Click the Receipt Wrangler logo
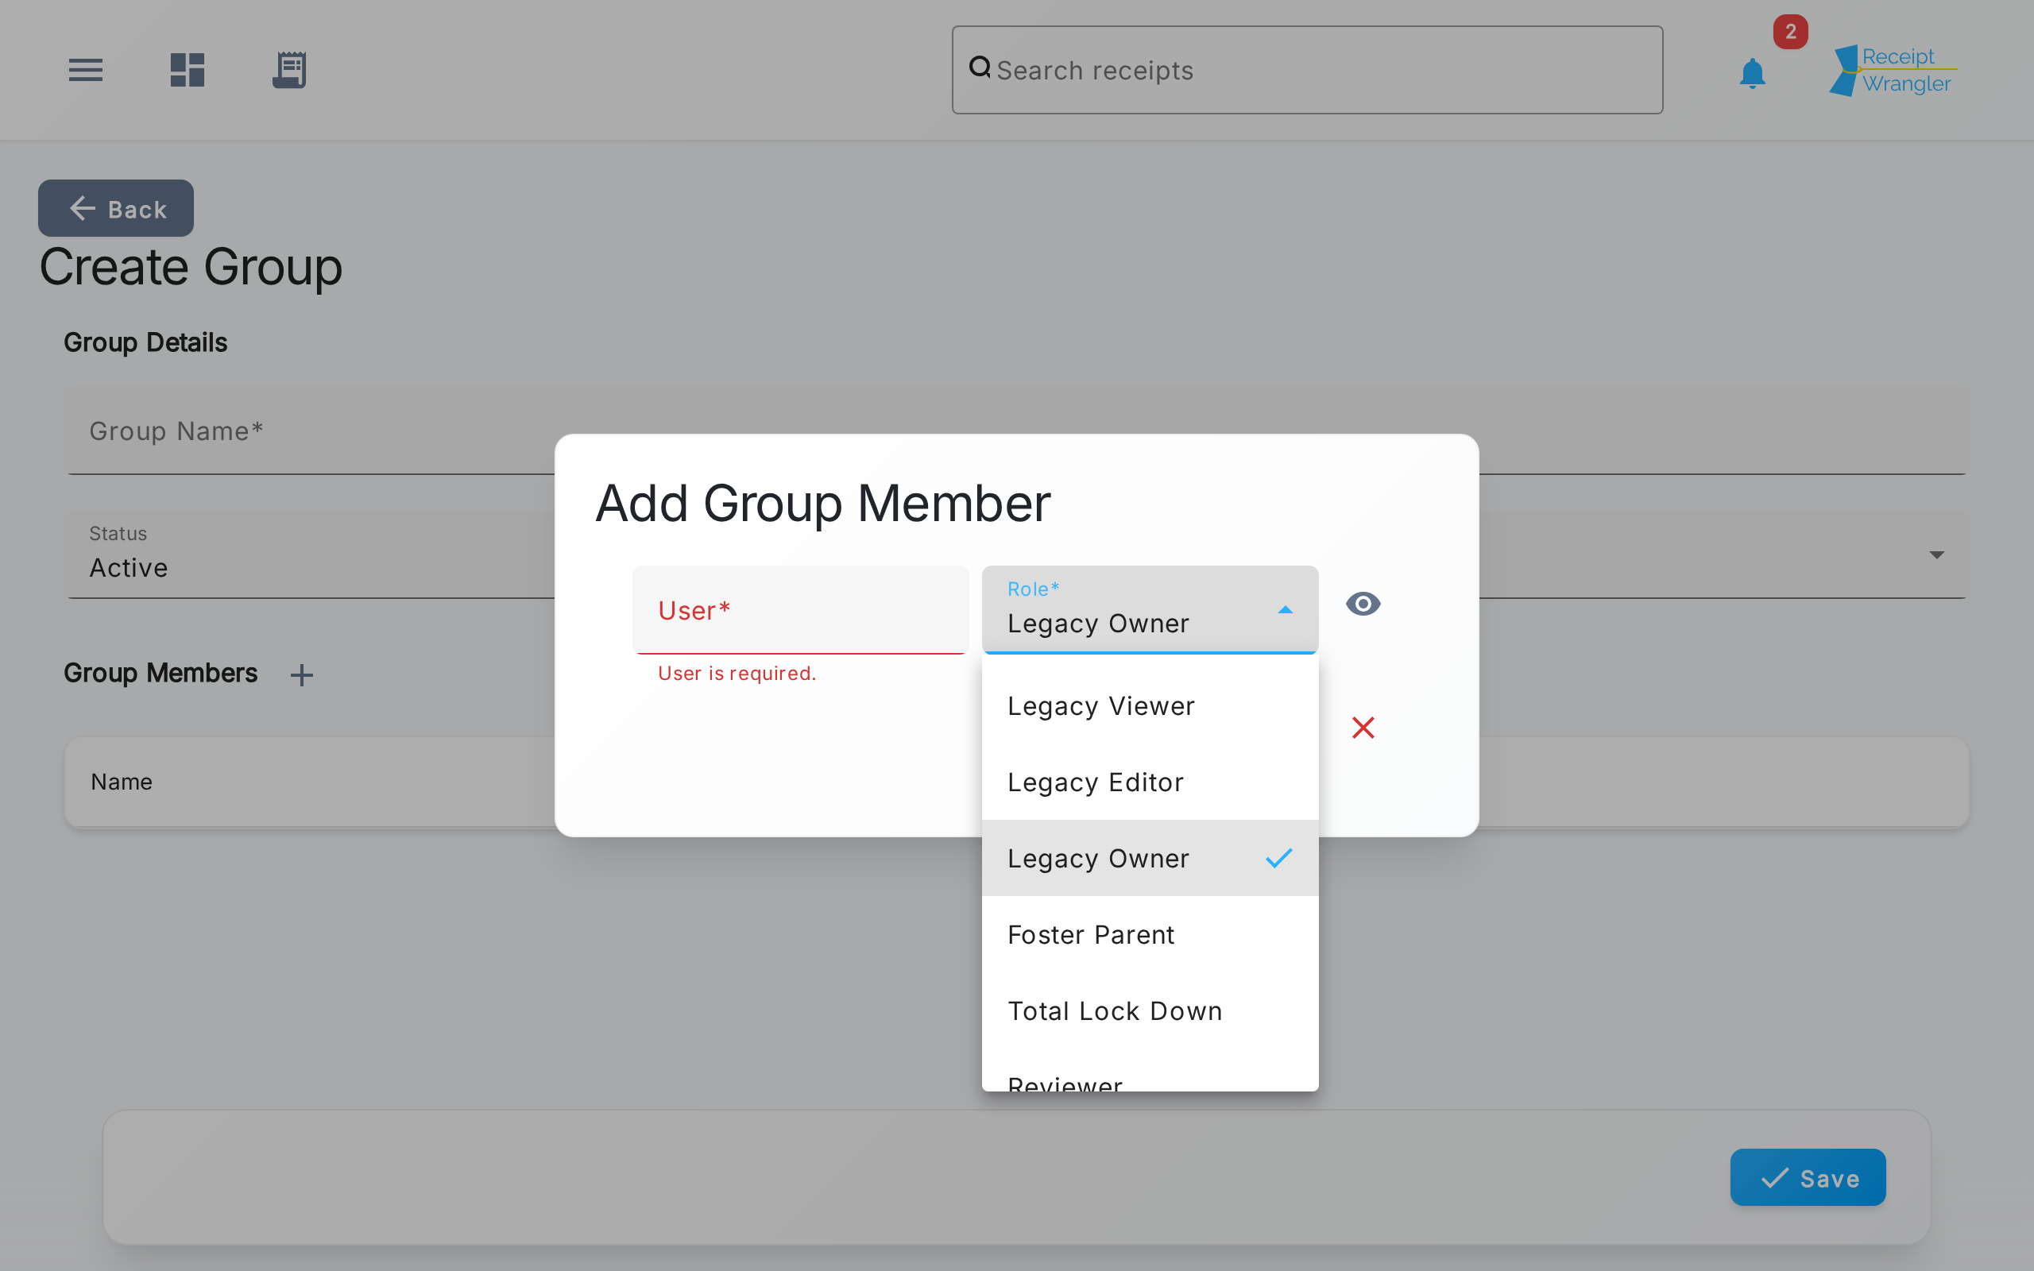This screenshot has width=2034, height=1271. click(x=1893, y=71)
